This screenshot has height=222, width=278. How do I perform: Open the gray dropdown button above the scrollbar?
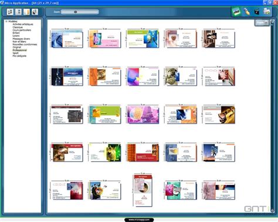[x=262, y=22]
